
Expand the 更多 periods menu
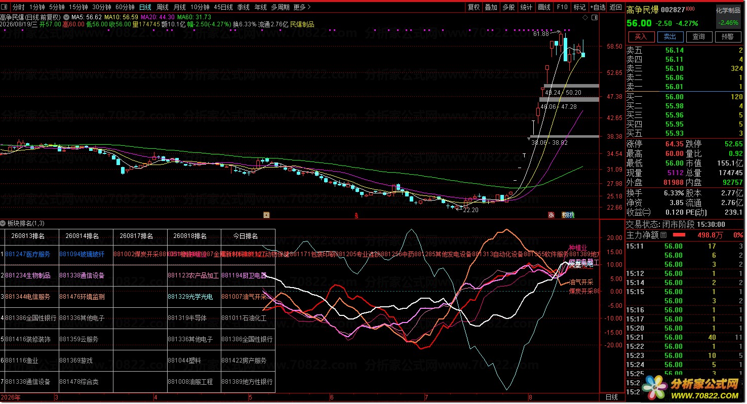tap(302, 7)
